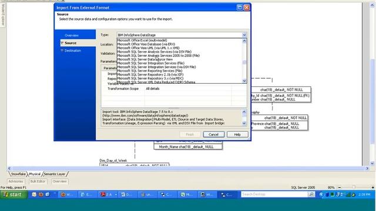
Task: Click the Cancel button
Action: pos(214,134)
